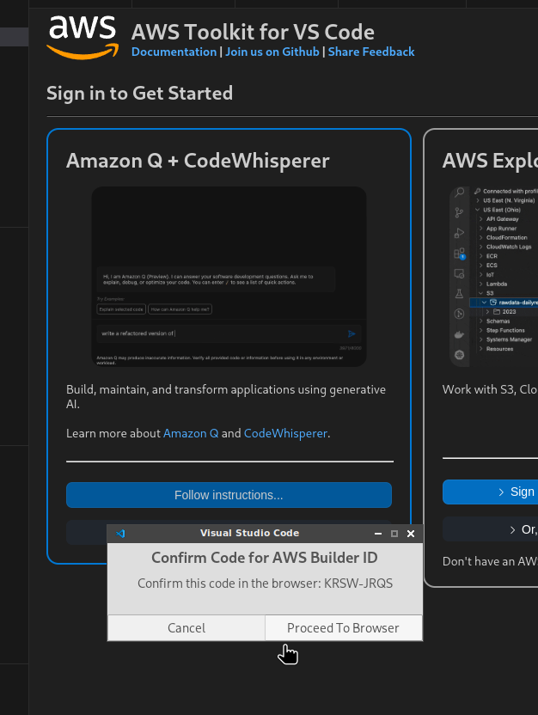Viewport: 538px width, 715px height.
Task: Open the Documentation link
Action: [x=174, y=52]
